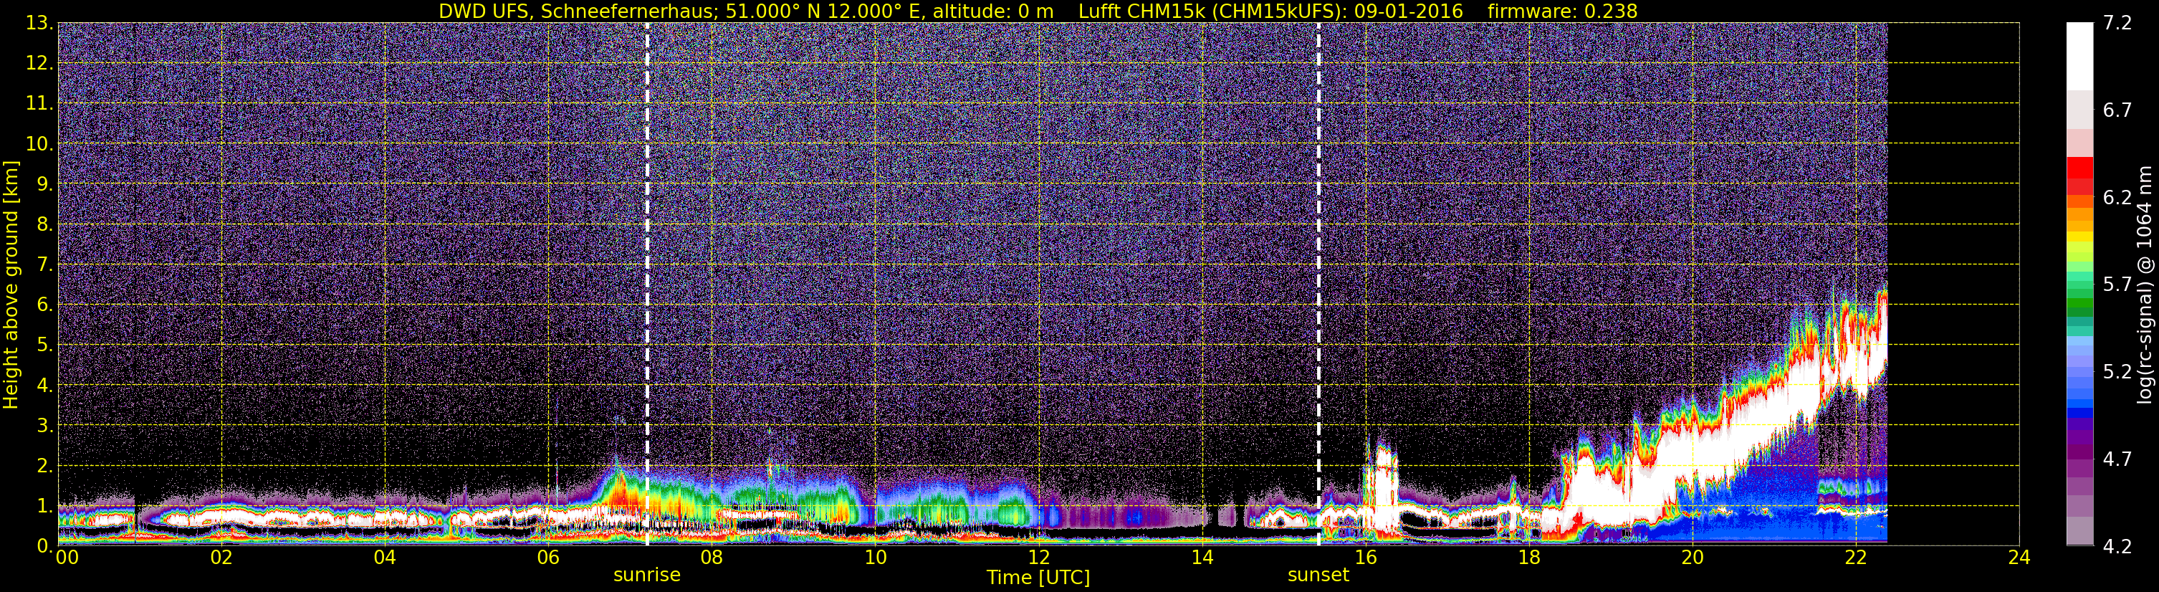Click the "Height above ground [km]" axis label

pos(11,285)
